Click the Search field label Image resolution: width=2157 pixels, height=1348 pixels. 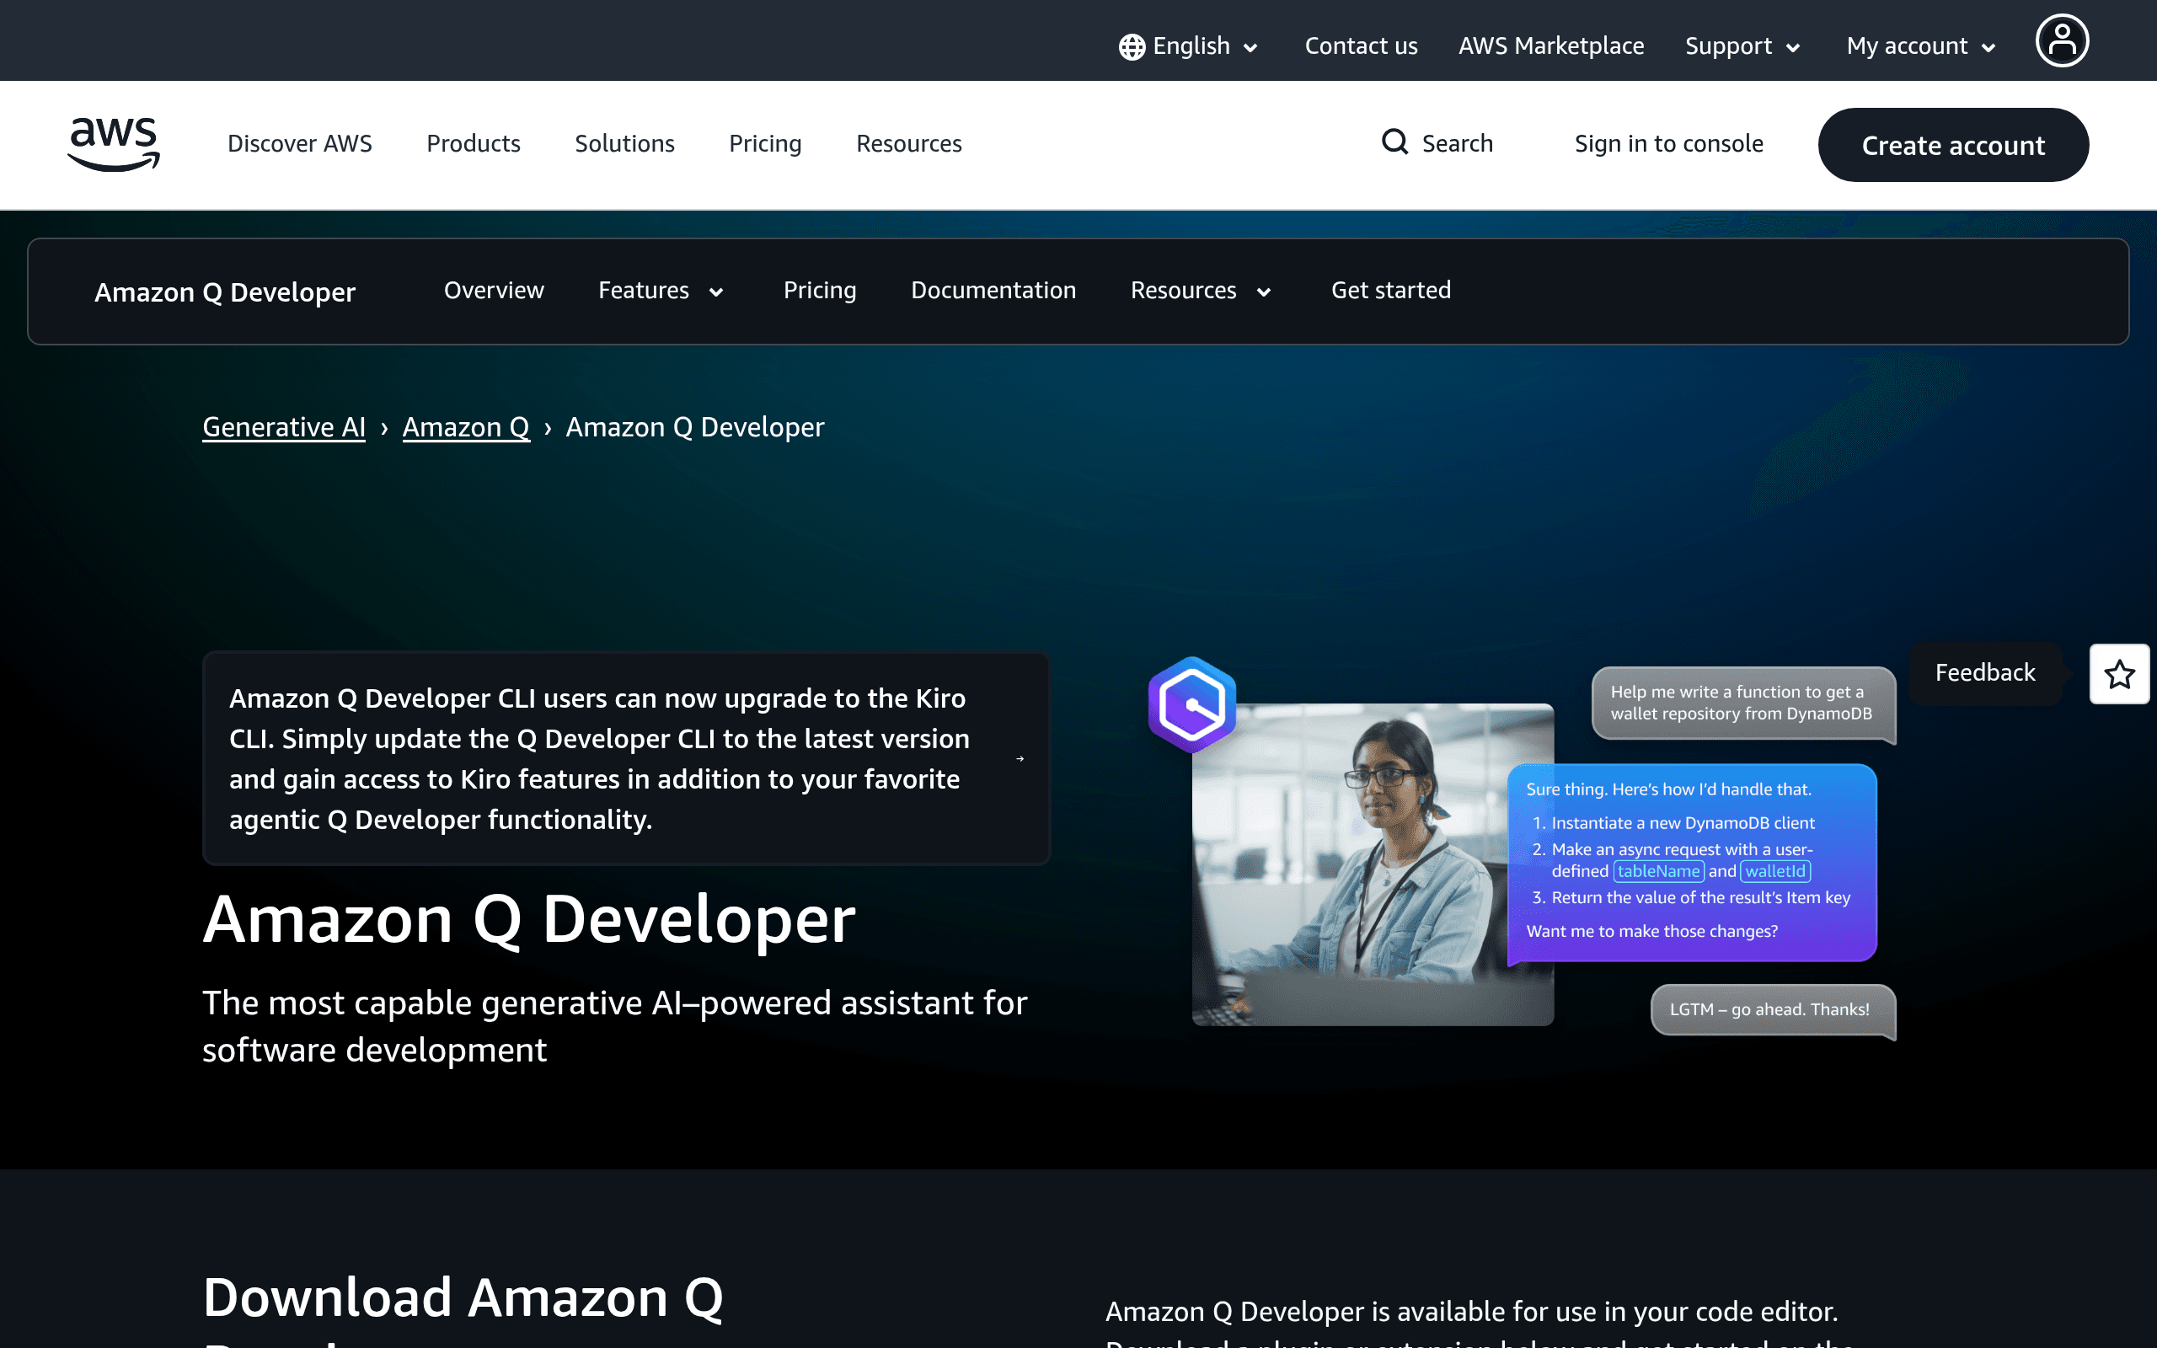click(x=1458, y=143)
